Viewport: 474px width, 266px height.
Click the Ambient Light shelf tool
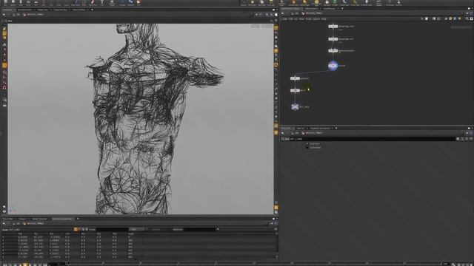(x=367, y=2)
